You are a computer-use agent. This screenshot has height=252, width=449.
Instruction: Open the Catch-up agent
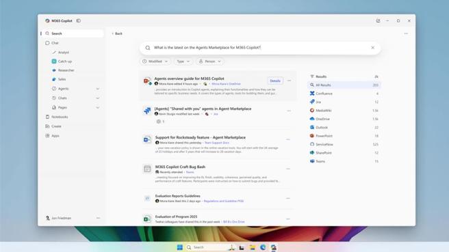tap(65, 61)
